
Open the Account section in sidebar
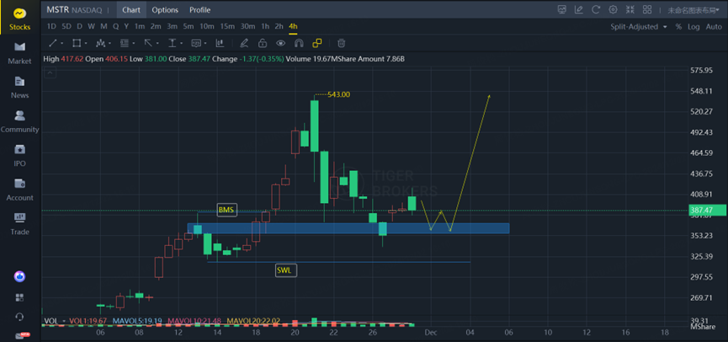(x=19, y=190)
